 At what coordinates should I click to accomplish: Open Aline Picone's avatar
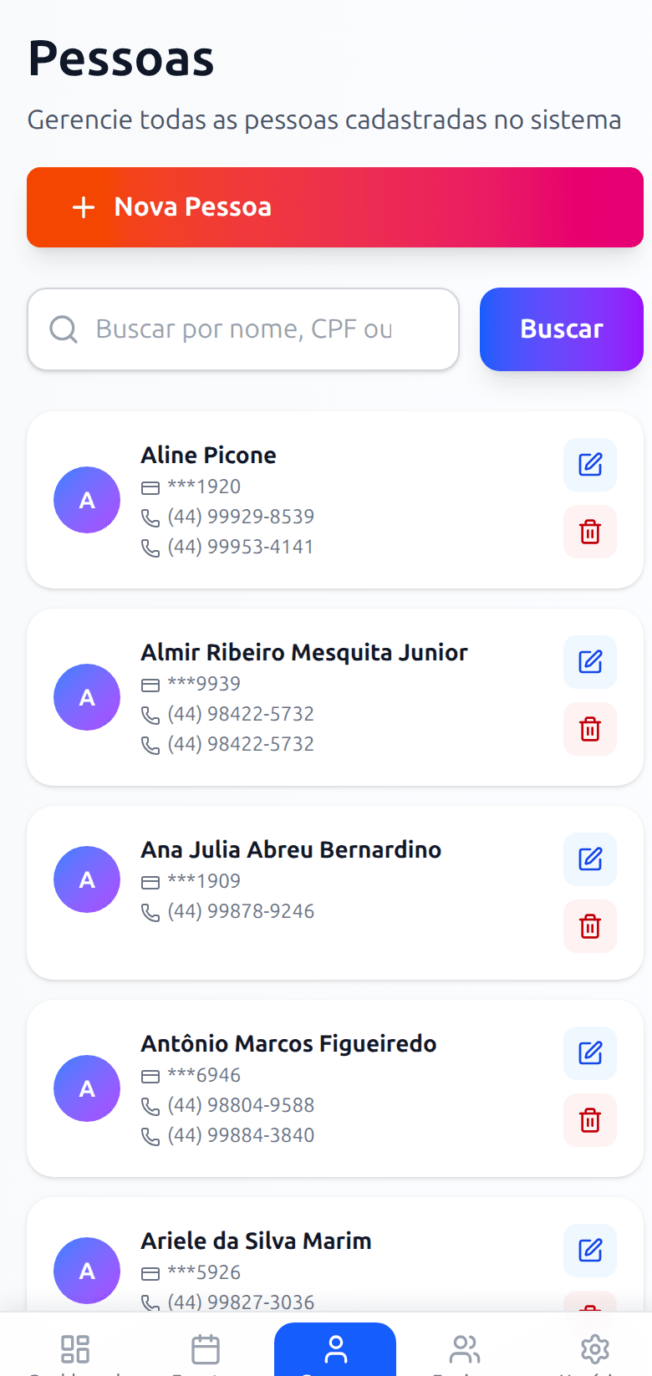(x=87, y=500)
